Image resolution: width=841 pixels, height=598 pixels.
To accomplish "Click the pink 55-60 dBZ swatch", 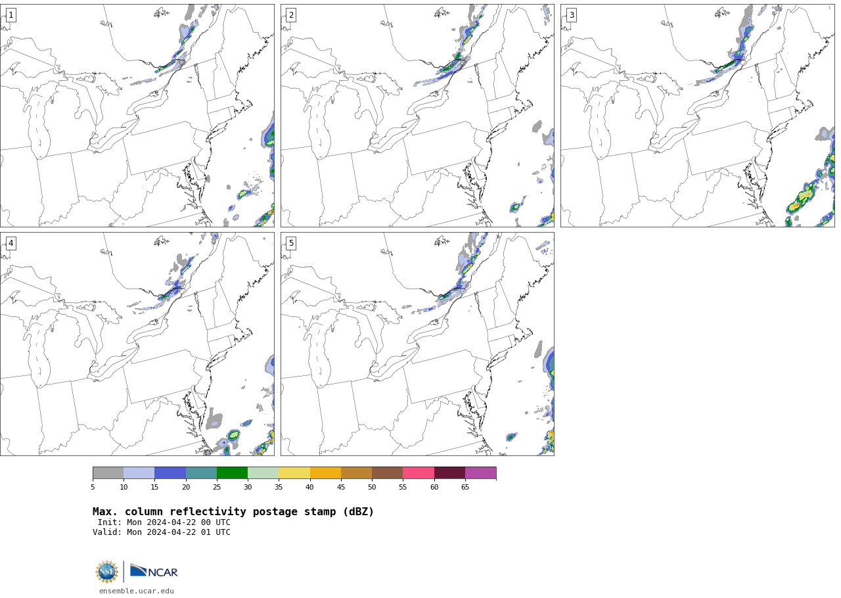I will click(x=419, y=473).
